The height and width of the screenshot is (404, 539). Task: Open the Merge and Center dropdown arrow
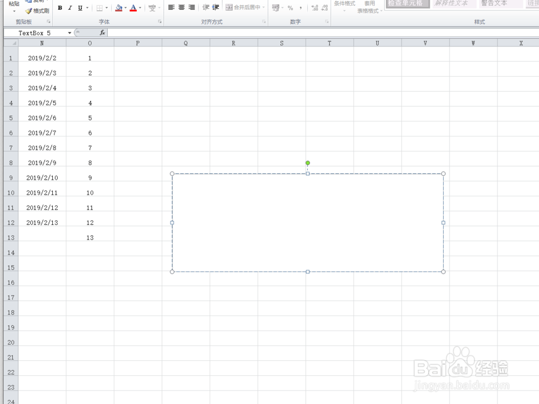click(x=264, y=7)
